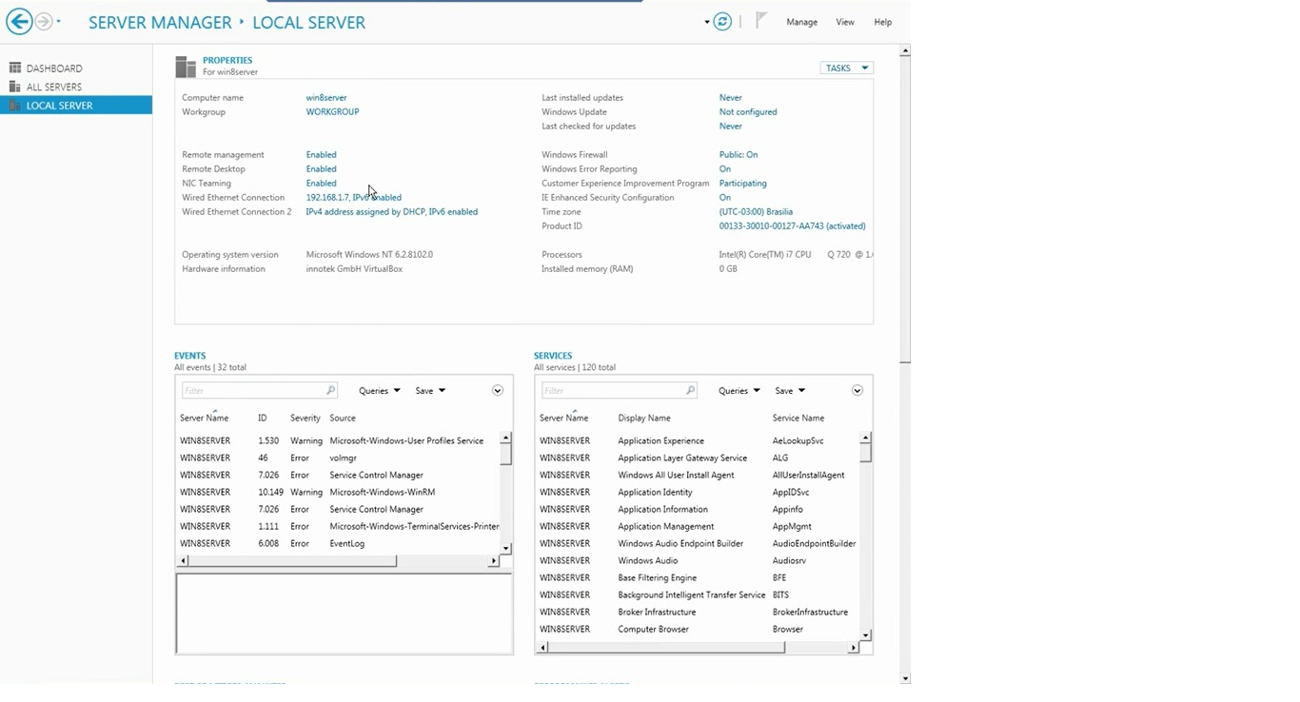The height and width of the screenshot is (702, 1300).
Task: Sort services by Display Name column
Action: pos(644,419)
